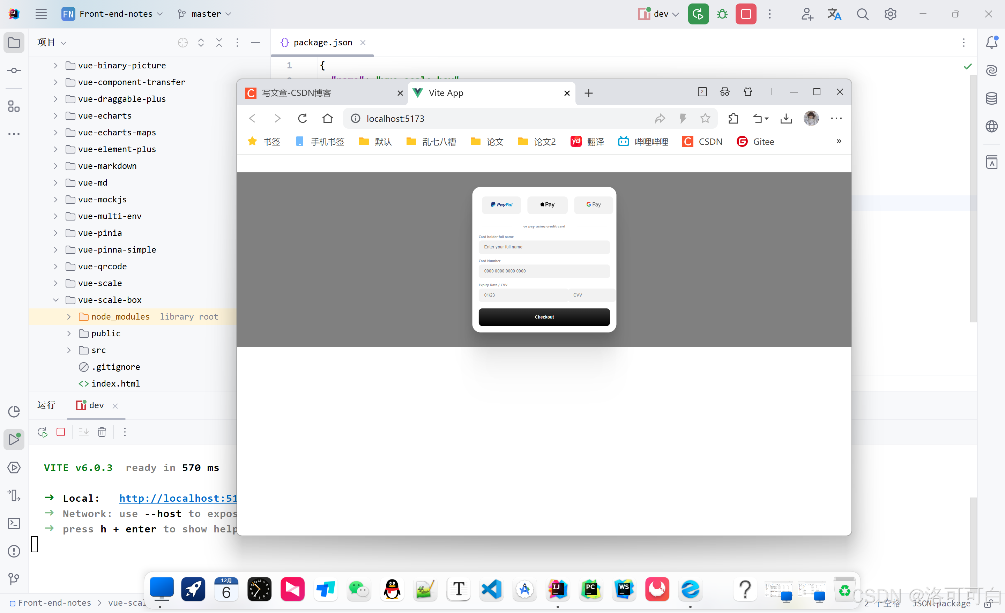Clear run console with trash icon
Viewport: 1005px width, 613px height.
pyautogui.click(x=102, y=432)
